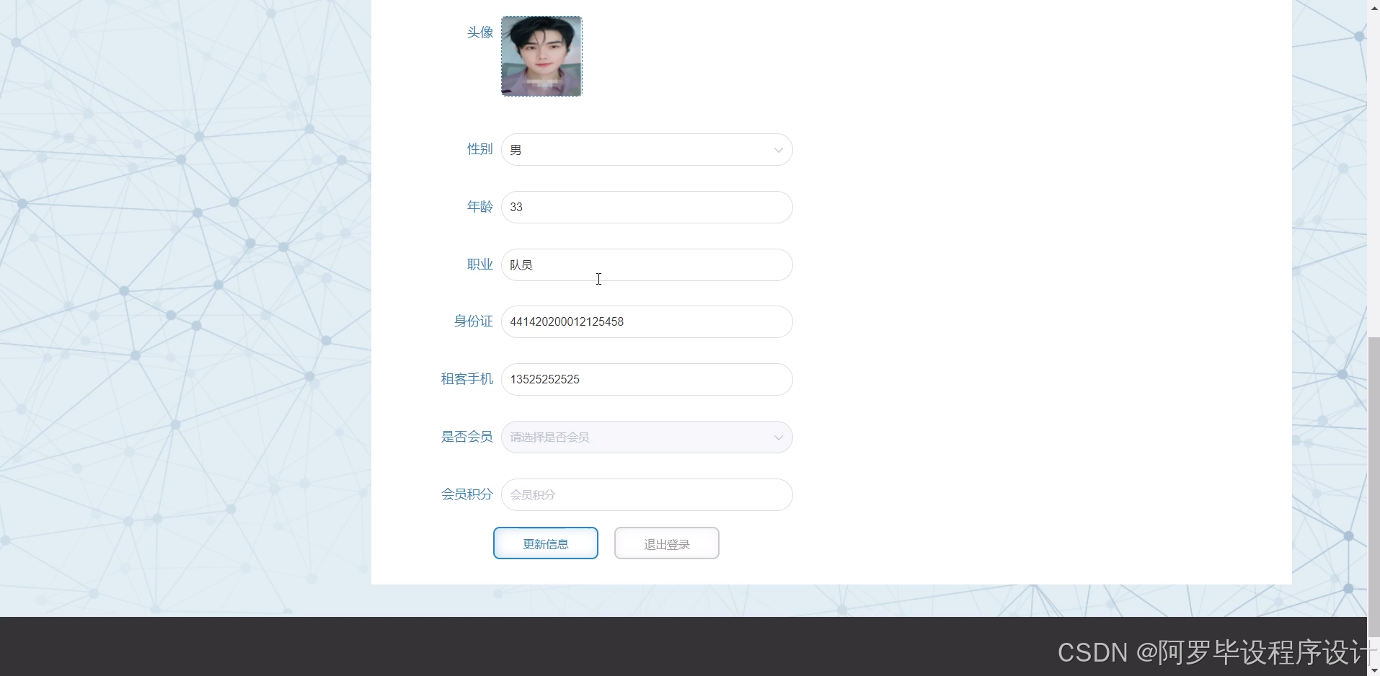Screen dimensions: 1380x676
Task: Click the 性别 field label
Action: click(479, 149)
